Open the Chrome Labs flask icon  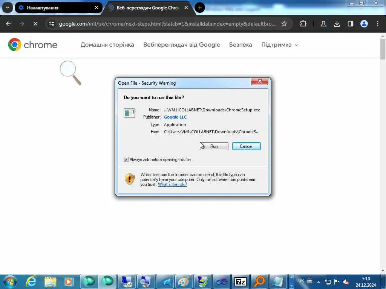pyautogui.click(x=323, y=24)
